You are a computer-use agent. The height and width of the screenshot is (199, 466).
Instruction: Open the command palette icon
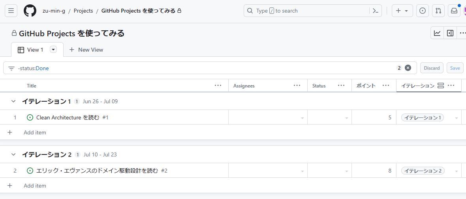[376, 11]
